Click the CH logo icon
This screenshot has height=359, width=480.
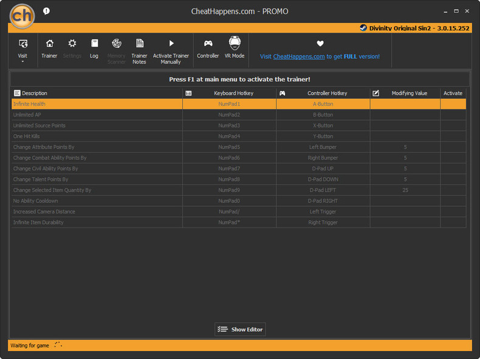(22, 16)
